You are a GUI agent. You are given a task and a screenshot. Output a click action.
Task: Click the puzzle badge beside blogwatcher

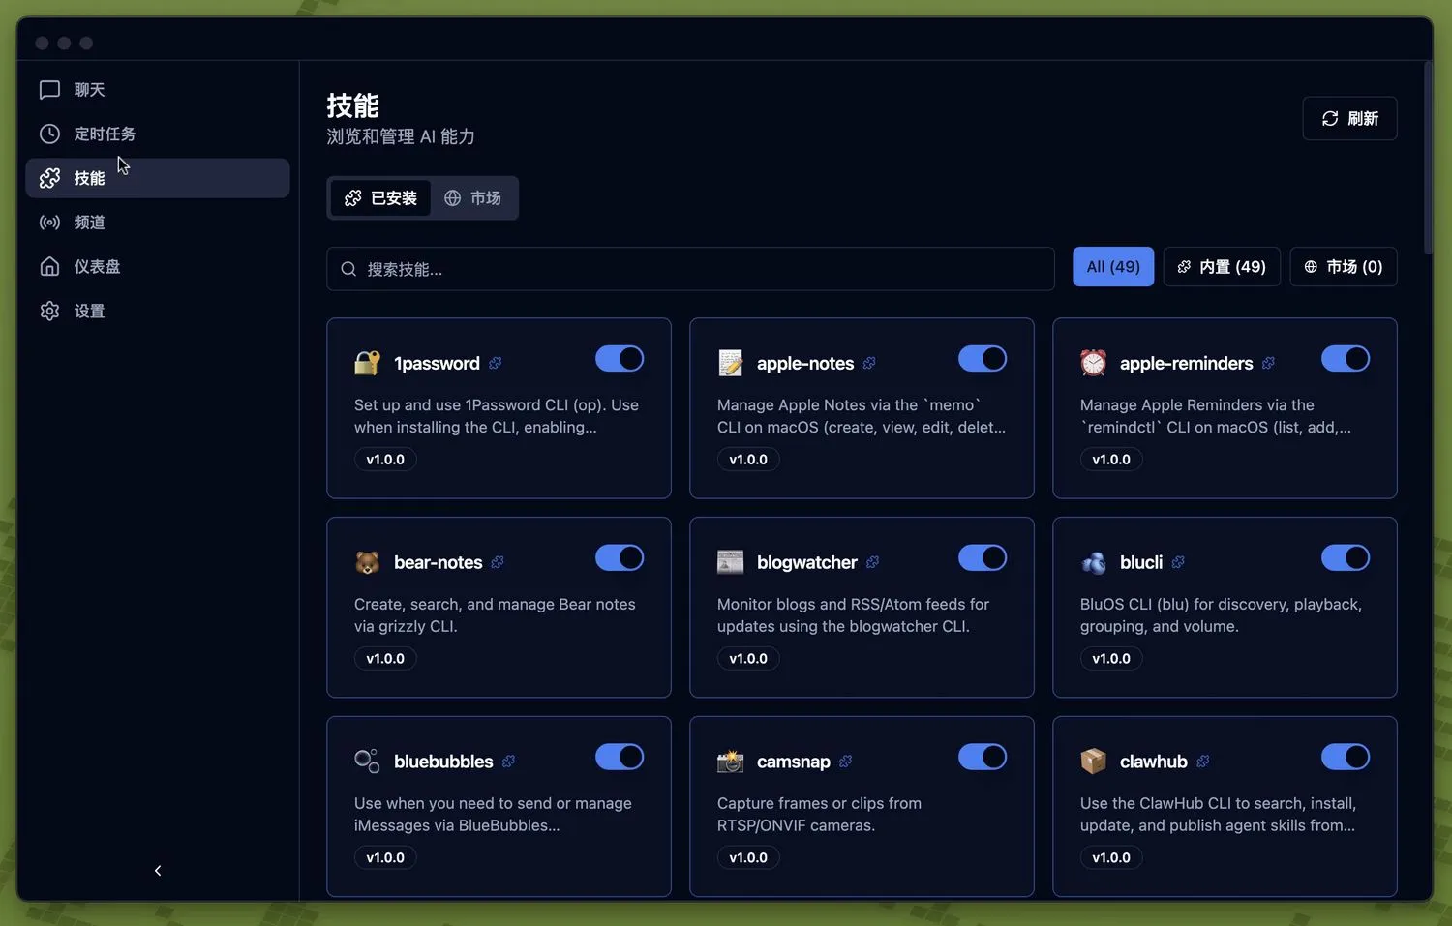click(873, 562)
